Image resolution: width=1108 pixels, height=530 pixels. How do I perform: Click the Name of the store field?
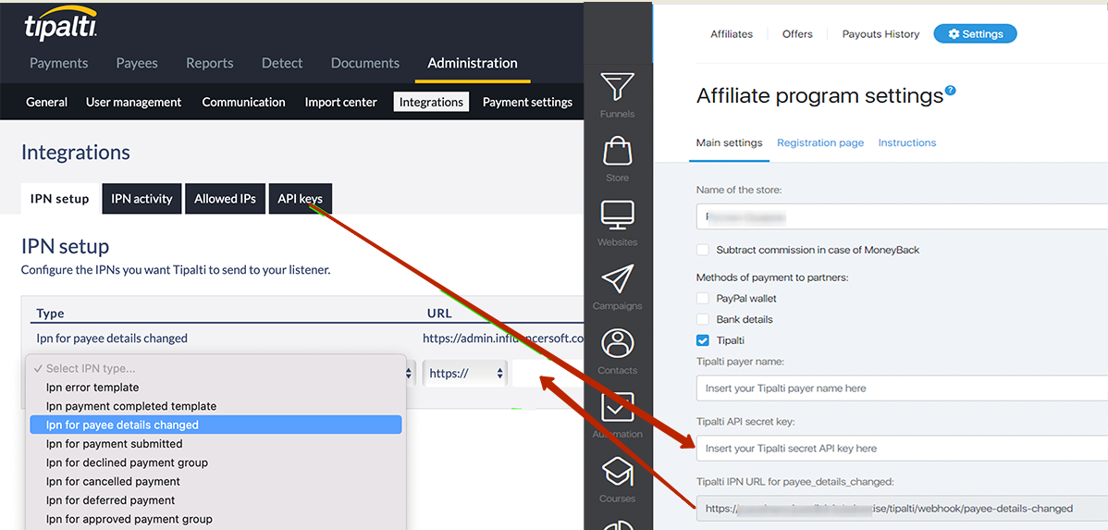902,216
